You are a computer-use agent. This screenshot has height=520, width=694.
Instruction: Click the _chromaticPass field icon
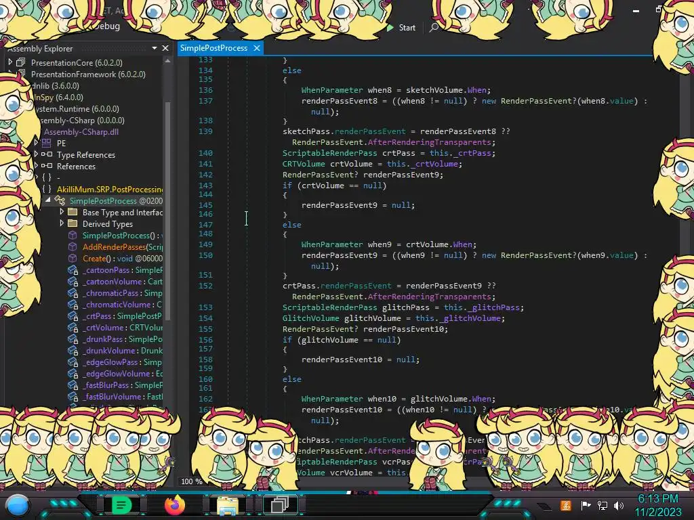[x=73, y=293]
